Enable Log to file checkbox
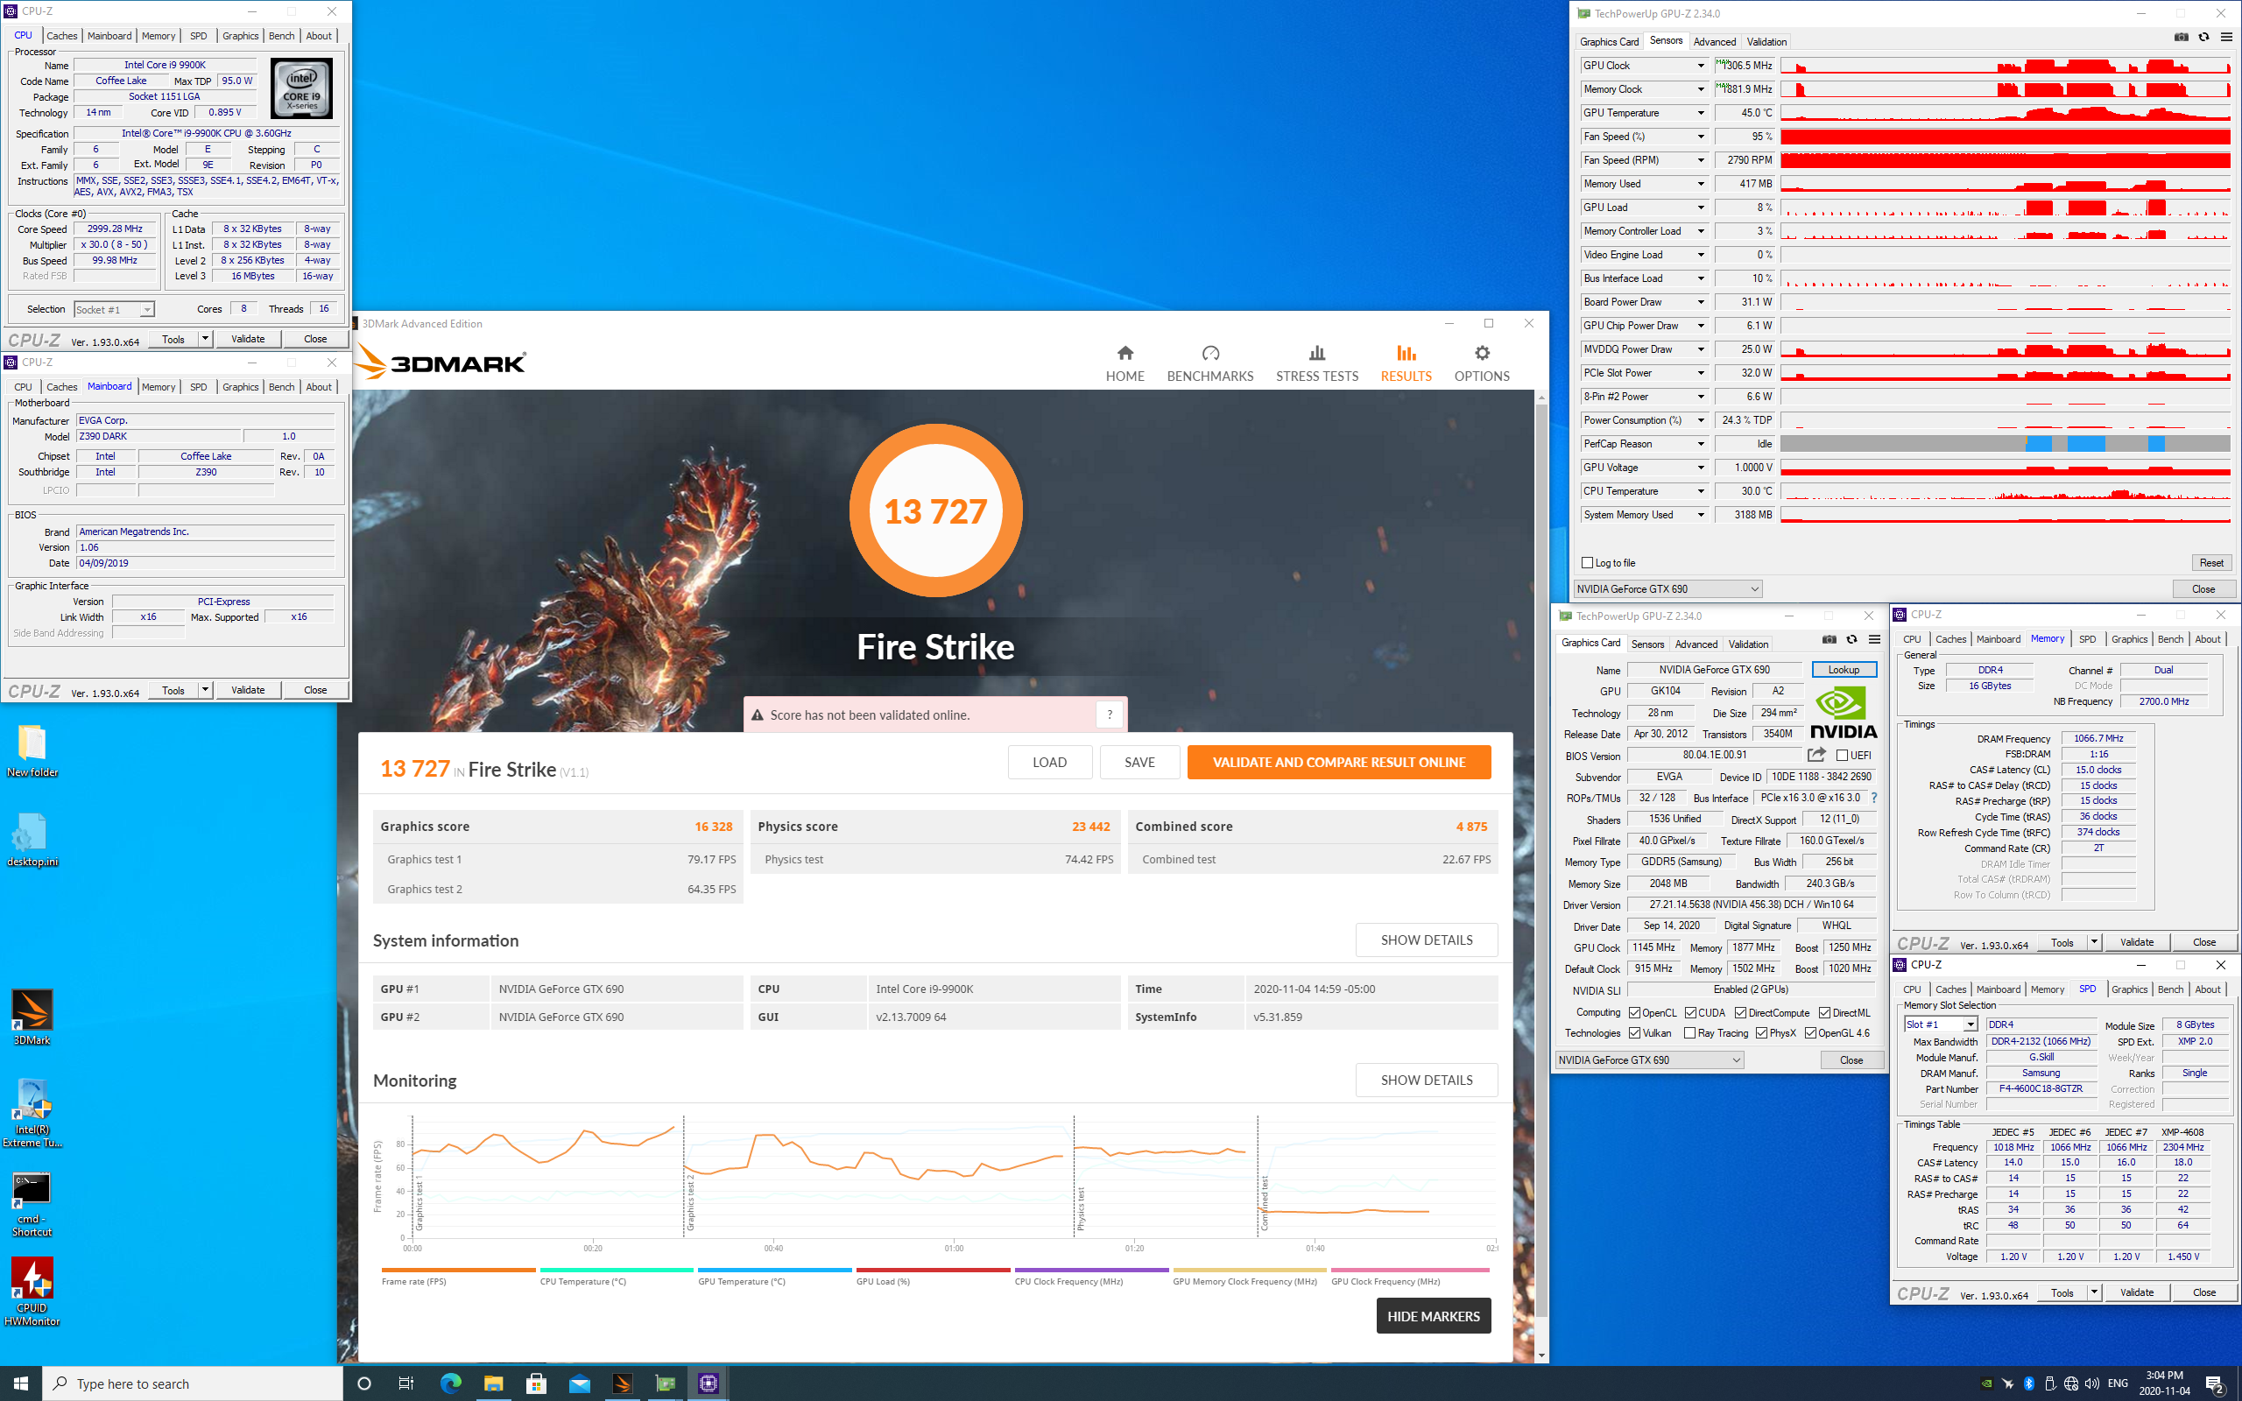 [x=1587, y=562]
